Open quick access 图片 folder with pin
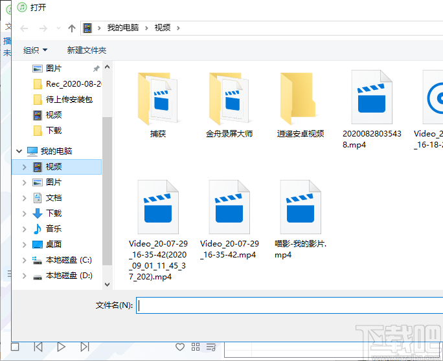 [x=54, y=69]
